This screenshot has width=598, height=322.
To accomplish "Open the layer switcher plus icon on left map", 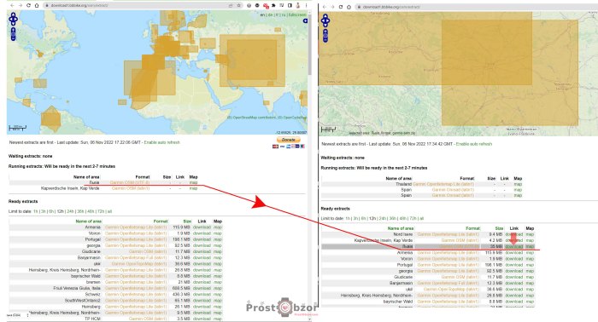I will tap(305, 21).
